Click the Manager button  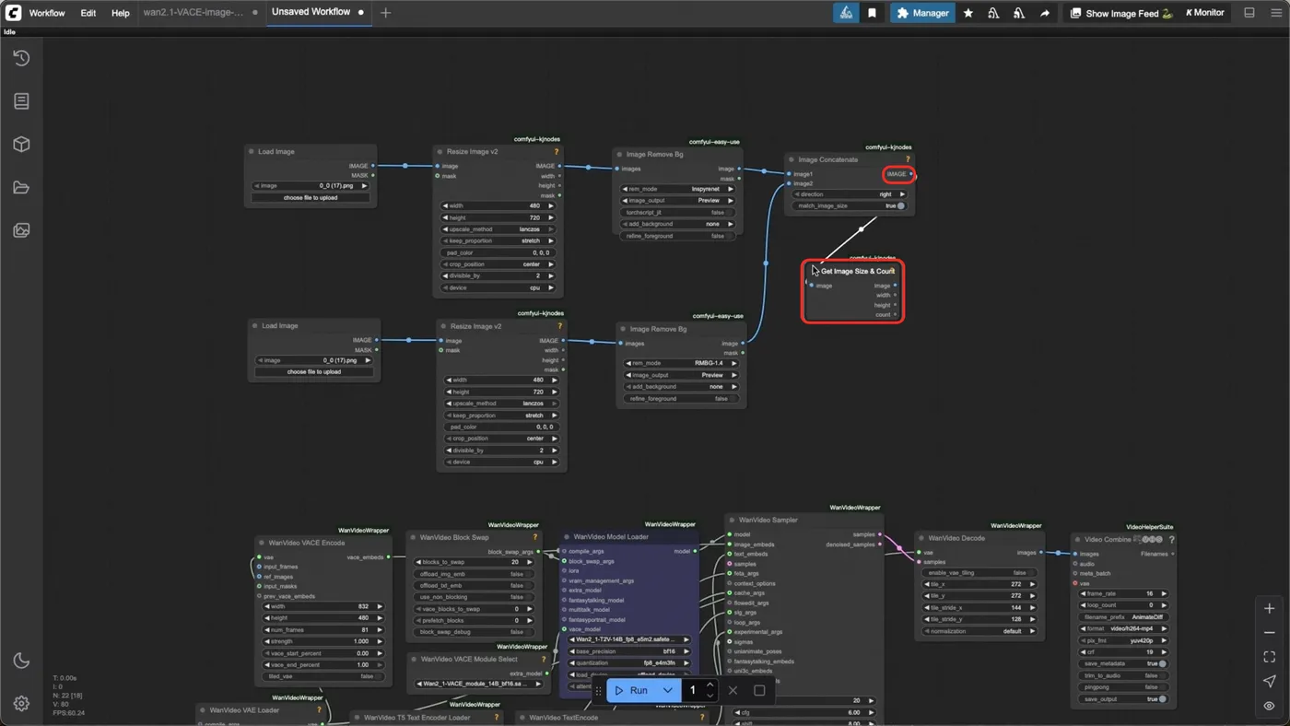[921, 13]
